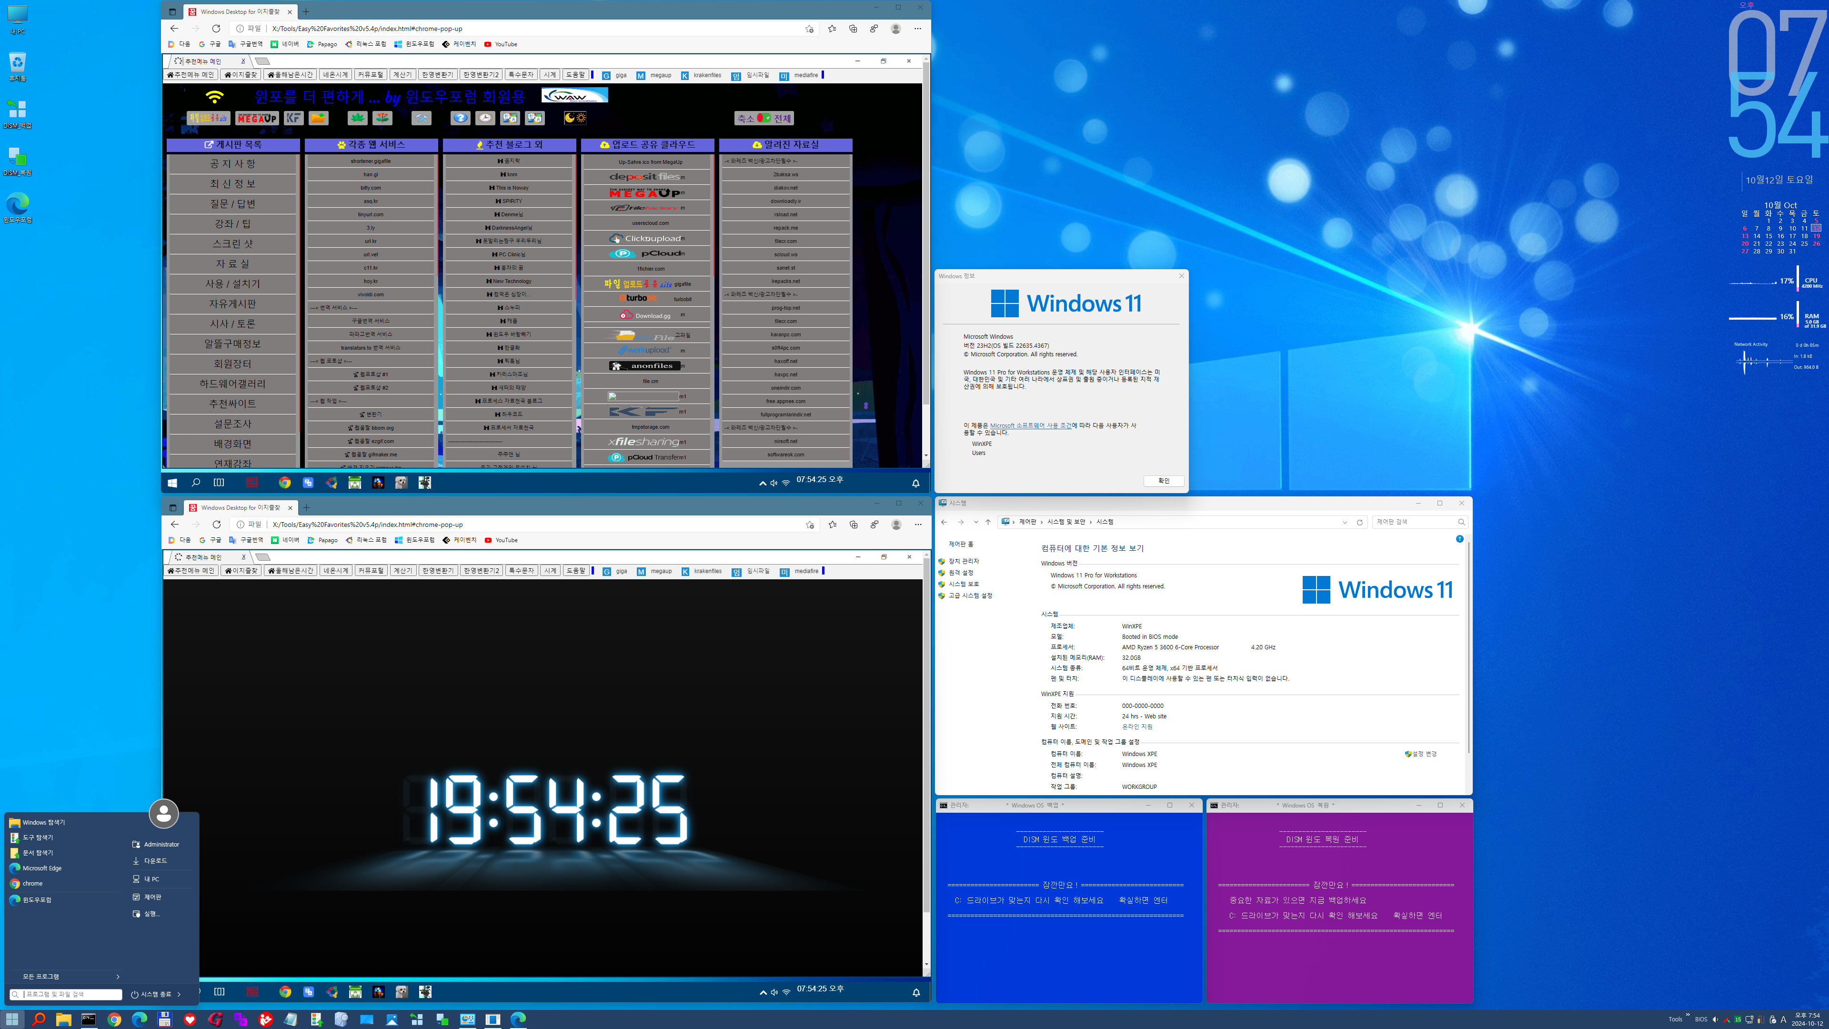
Task: Open the 네온시계 menu in the link lists window
Action: click(335, 75)
